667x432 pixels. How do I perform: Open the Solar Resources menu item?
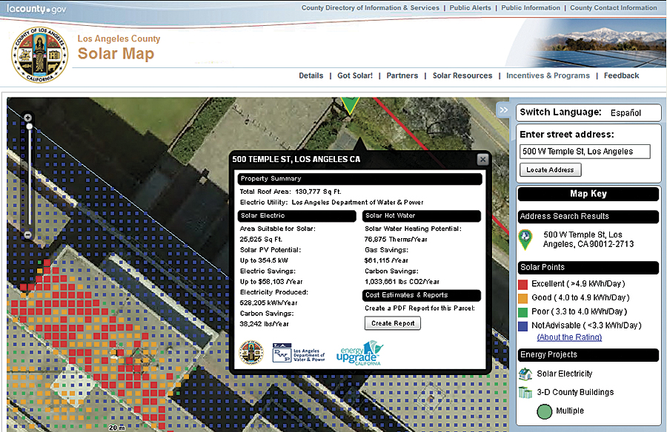click(462, 75)
